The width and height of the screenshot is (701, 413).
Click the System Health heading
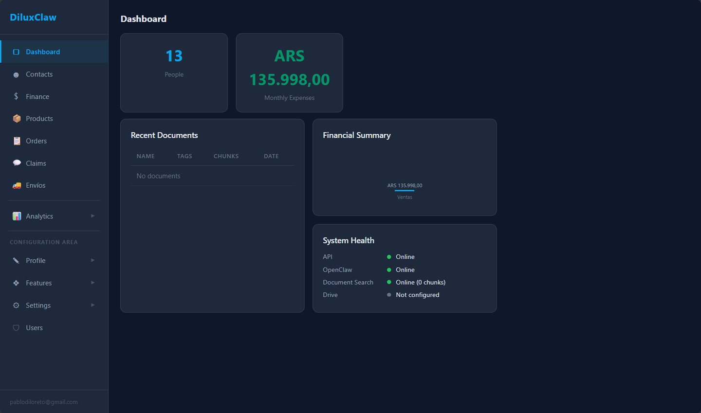(349, 240)
